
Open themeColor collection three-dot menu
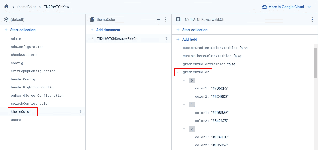click(166, 20)
